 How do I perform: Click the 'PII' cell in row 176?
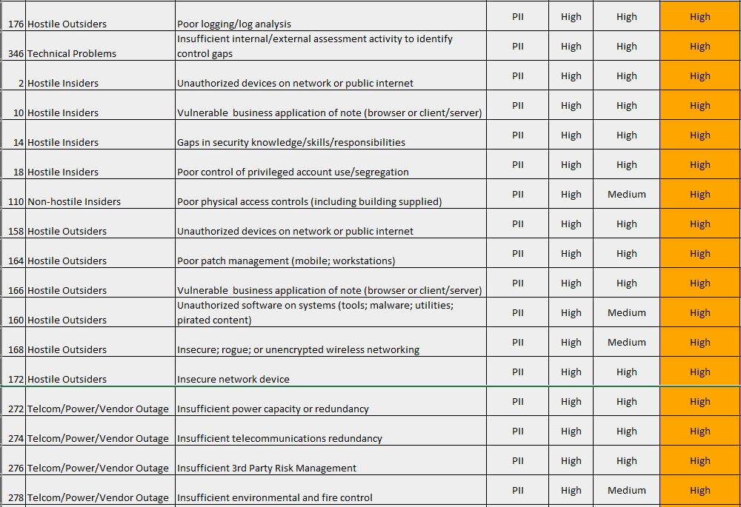pos(518,16)
